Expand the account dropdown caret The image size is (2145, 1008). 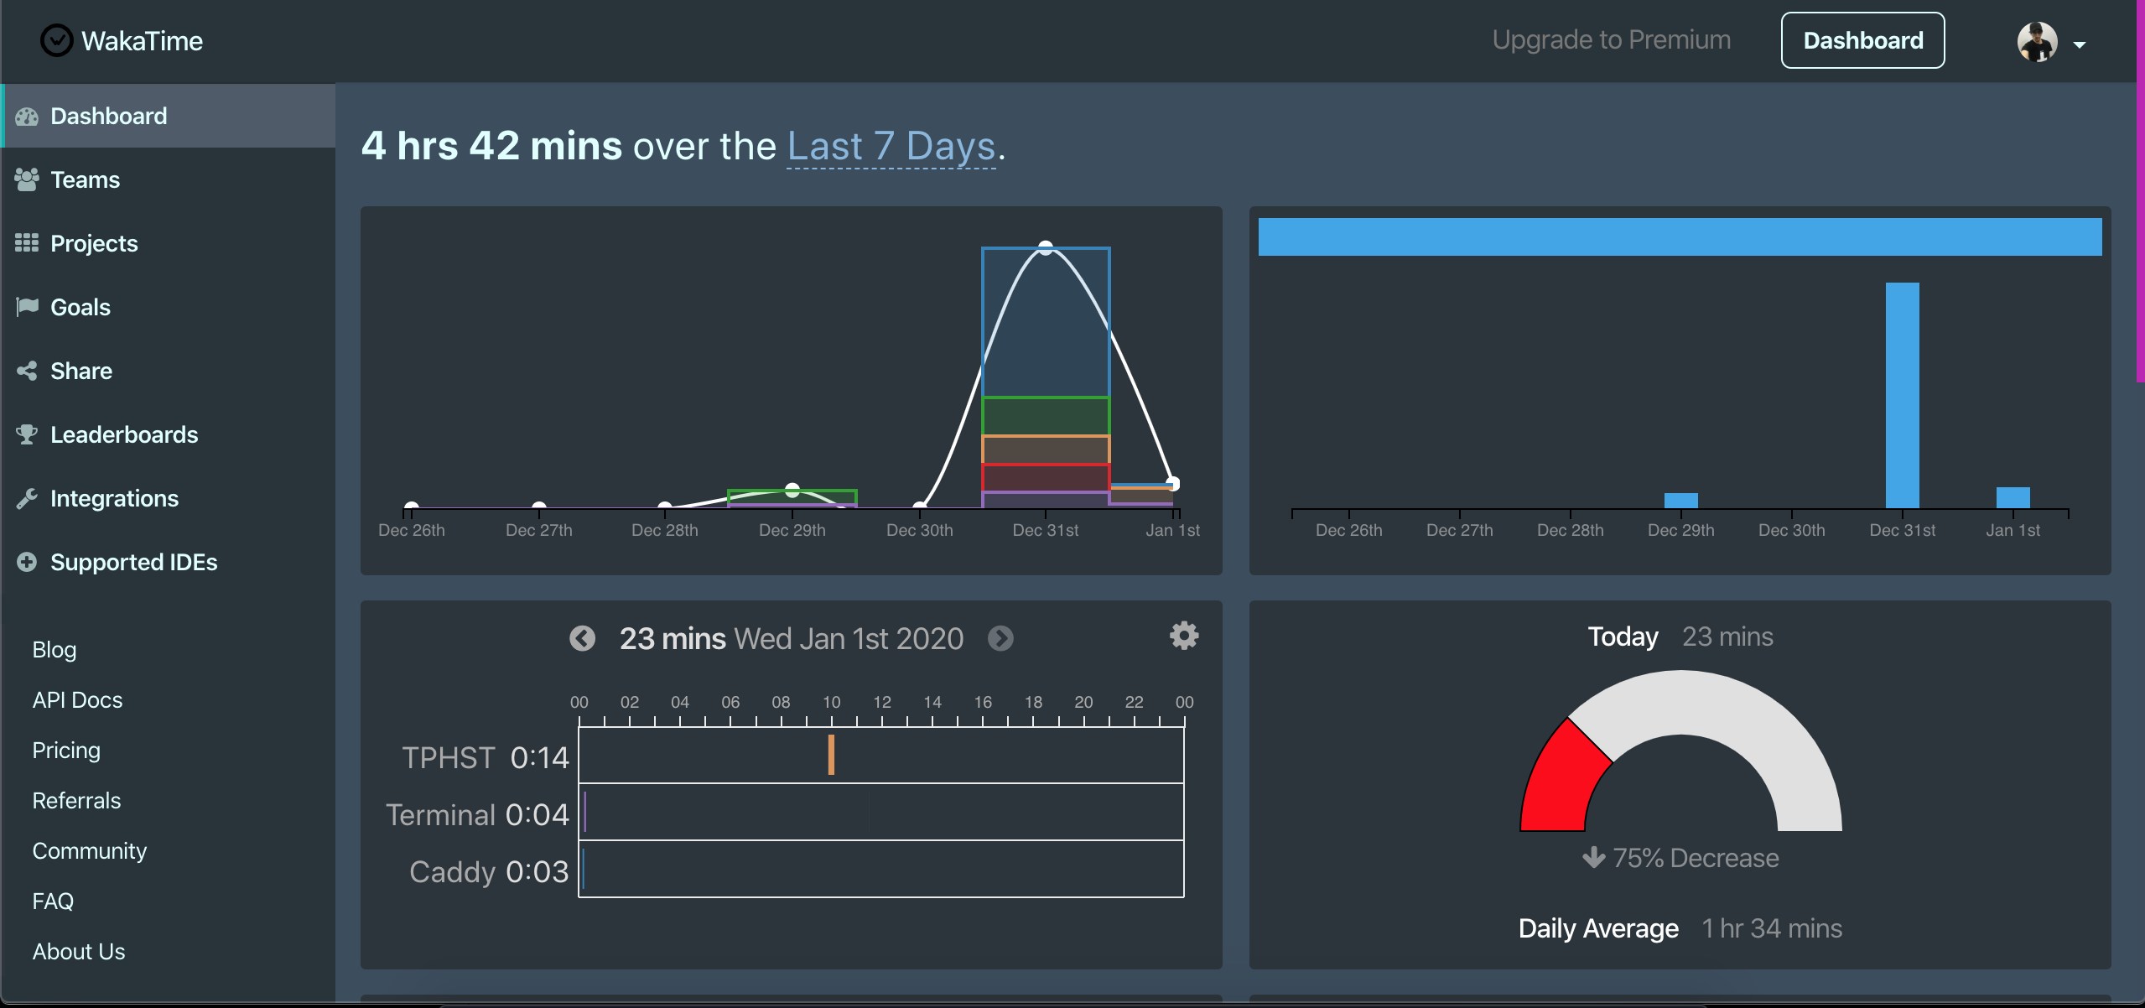click(2080, 44)
